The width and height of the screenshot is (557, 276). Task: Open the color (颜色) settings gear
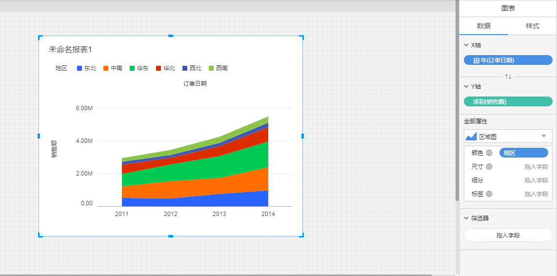489,153
